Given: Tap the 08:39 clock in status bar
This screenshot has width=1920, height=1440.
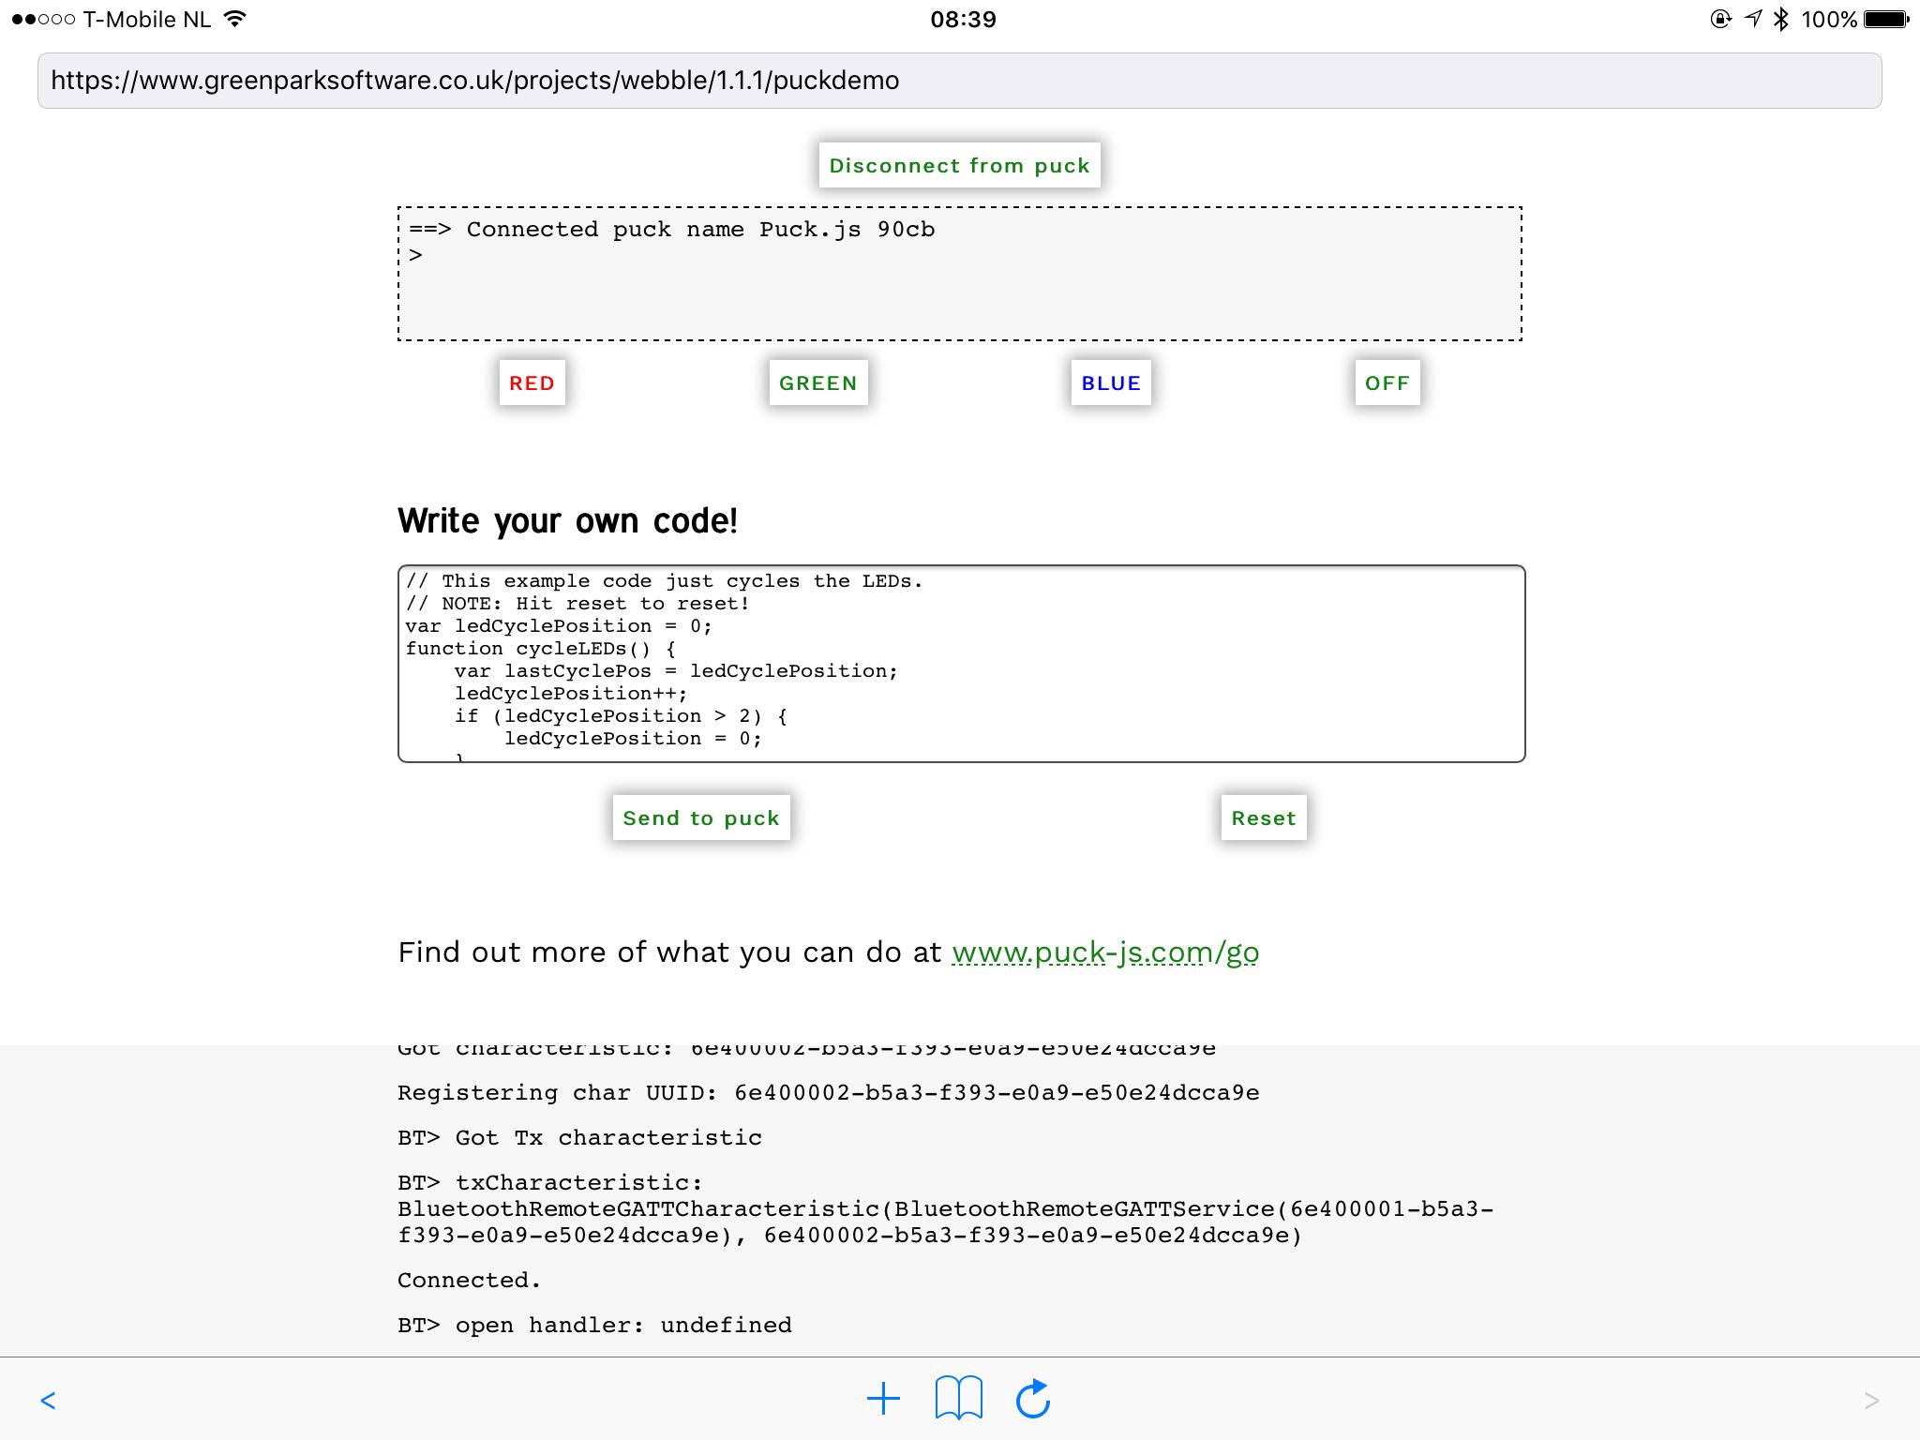Looking at the screenshot, I should [963, 20].
